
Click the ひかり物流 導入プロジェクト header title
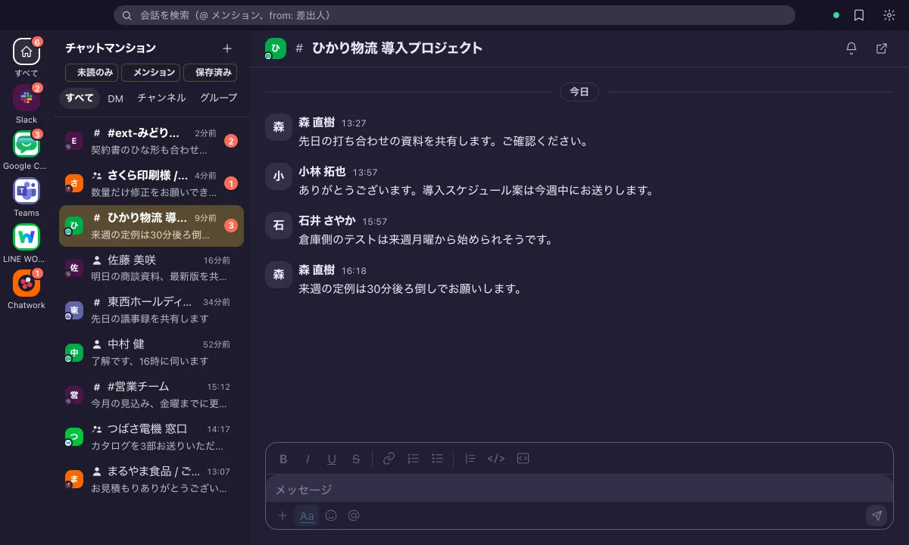point(398,48)
